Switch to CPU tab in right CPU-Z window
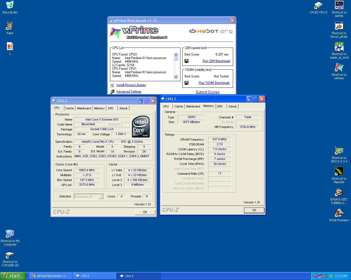This screenshot has height=280, width=351. click(x=166, y=106)
